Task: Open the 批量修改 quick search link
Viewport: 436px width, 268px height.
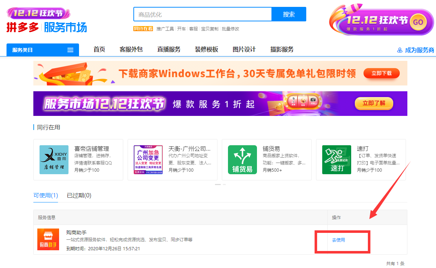Action: (231, 29)
